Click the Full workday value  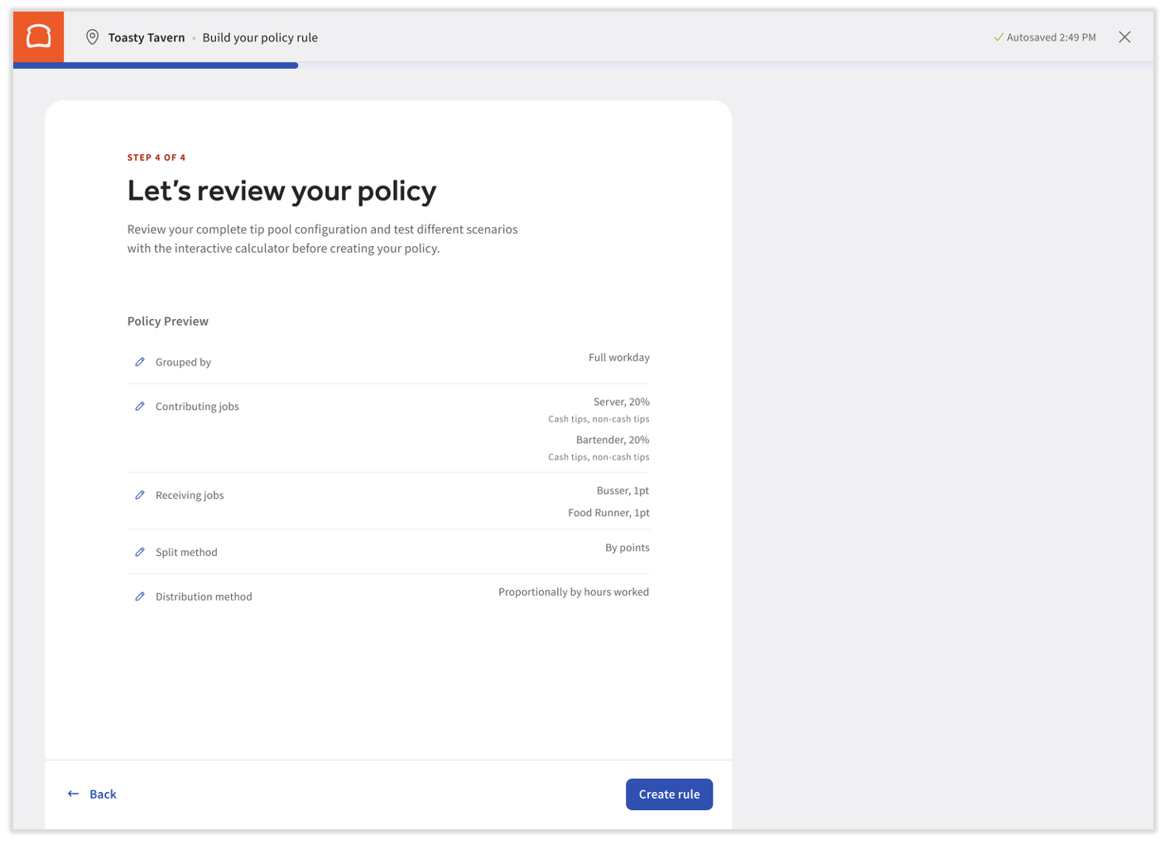pos(618,358)
